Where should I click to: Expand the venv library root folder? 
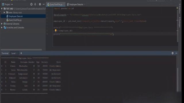coord(4,12)
